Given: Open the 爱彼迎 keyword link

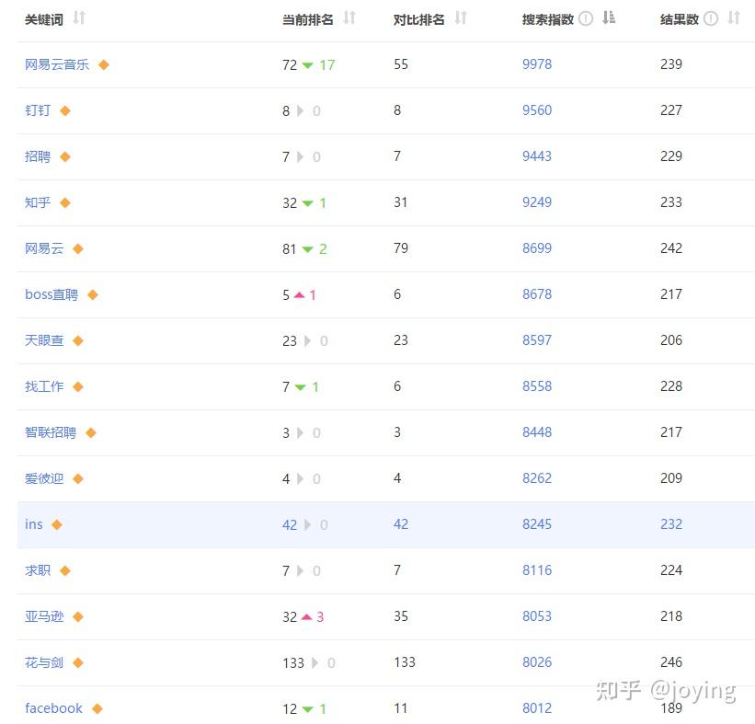Looking at the screenshot, I should 44,478.
